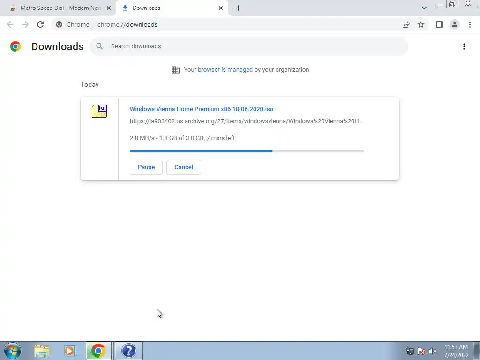Viewport: 480px width, 360px height.
Task: Open a new tab with plus button
Action: pos(239,8)
